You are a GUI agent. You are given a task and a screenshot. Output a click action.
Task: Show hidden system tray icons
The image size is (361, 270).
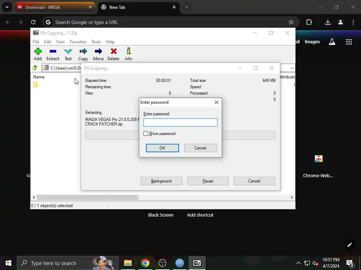298,263
